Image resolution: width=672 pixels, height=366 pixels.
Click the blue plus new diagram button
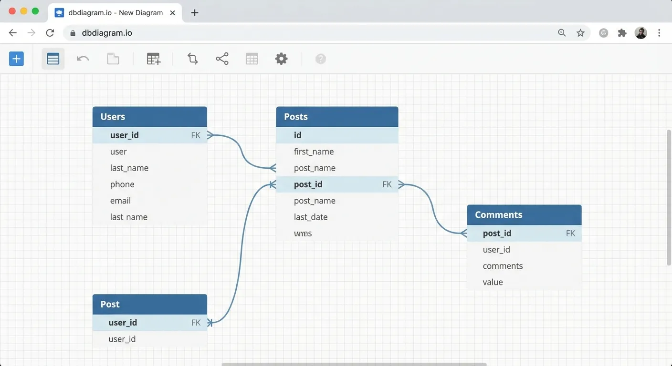tap(16, 59)
